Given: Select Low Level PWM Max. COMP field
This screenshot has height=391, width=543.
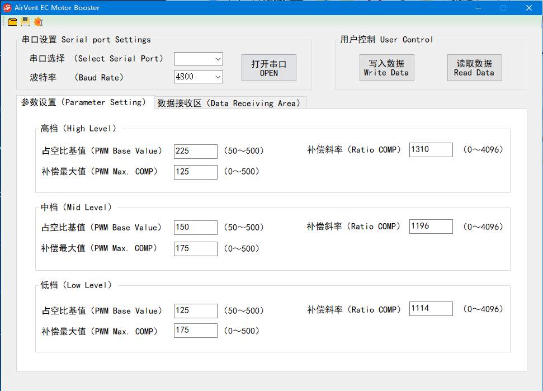Looking at the screenshot, I should point(195,331).
